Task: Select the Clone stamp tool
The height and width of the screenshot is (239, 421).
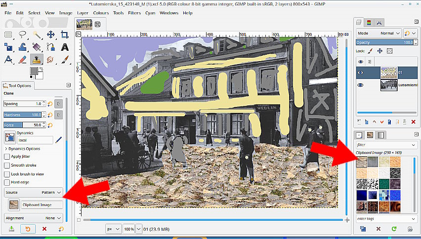Action: point(37,60)
